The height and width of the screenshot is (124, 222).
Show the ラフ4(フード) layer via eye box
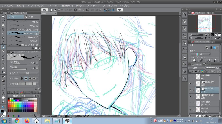190,103
